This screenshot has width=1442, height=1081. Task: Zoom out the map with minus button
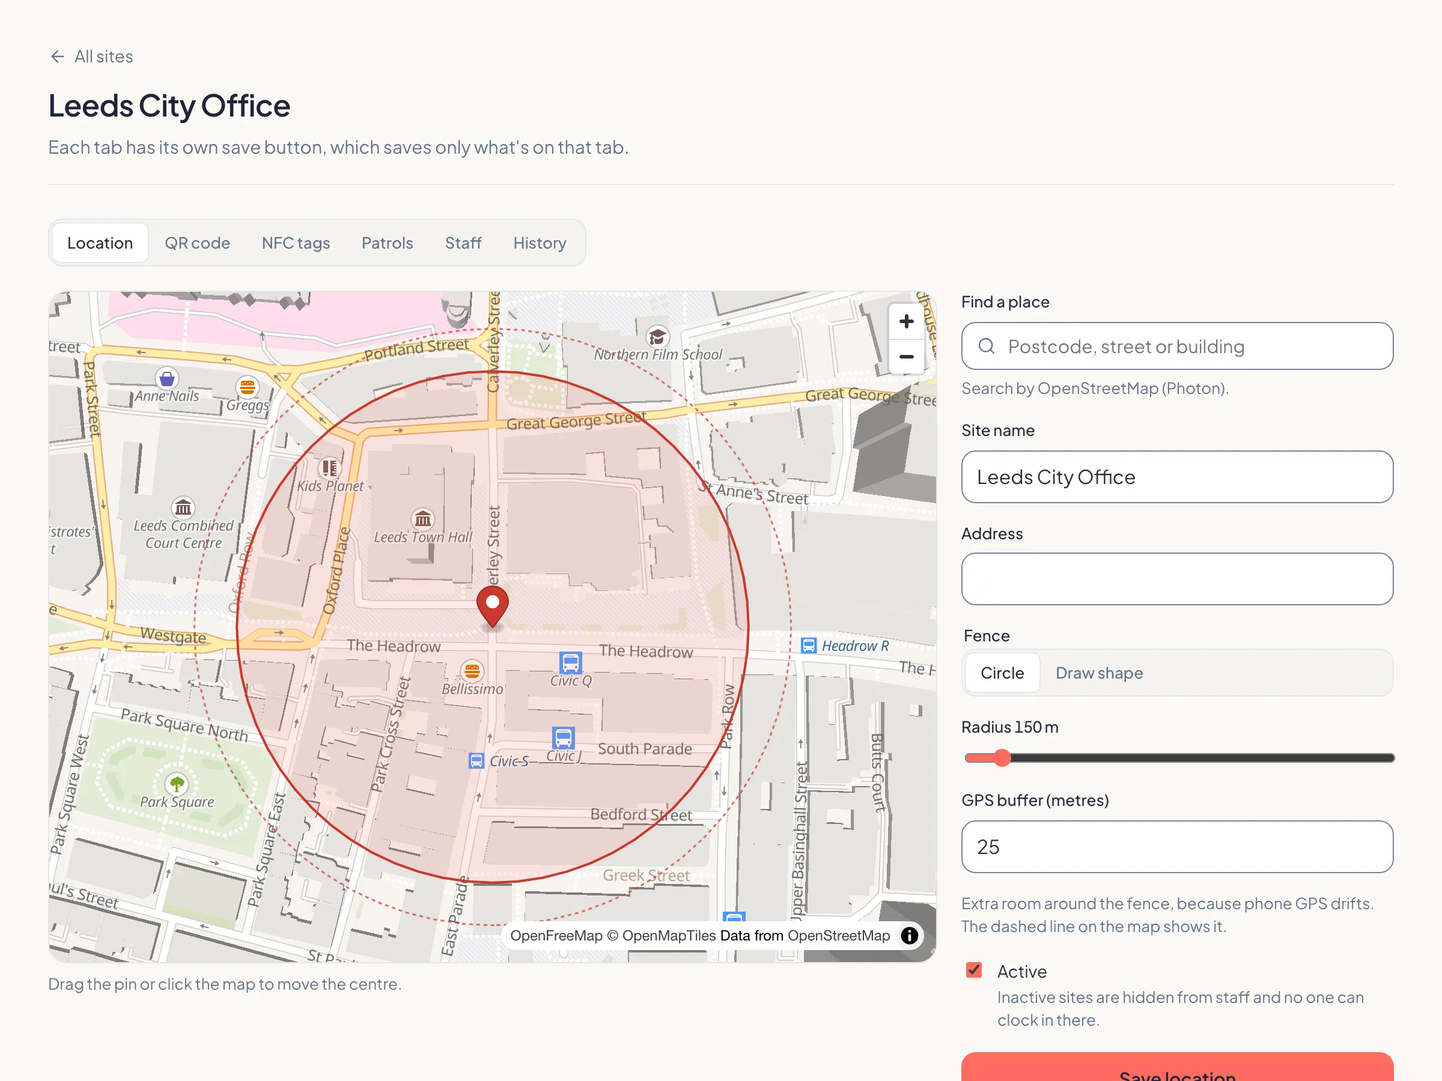[x=906, y=356]
